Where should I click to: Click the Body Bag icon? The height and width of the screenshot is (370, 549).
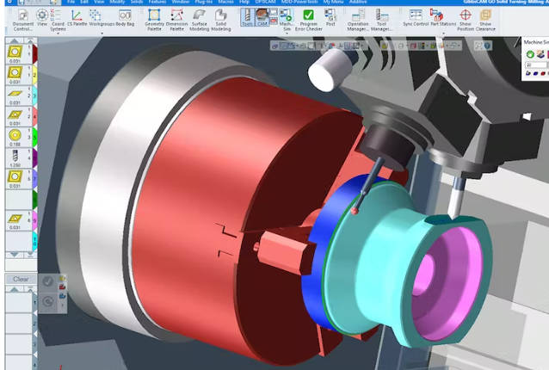(126, 20)
